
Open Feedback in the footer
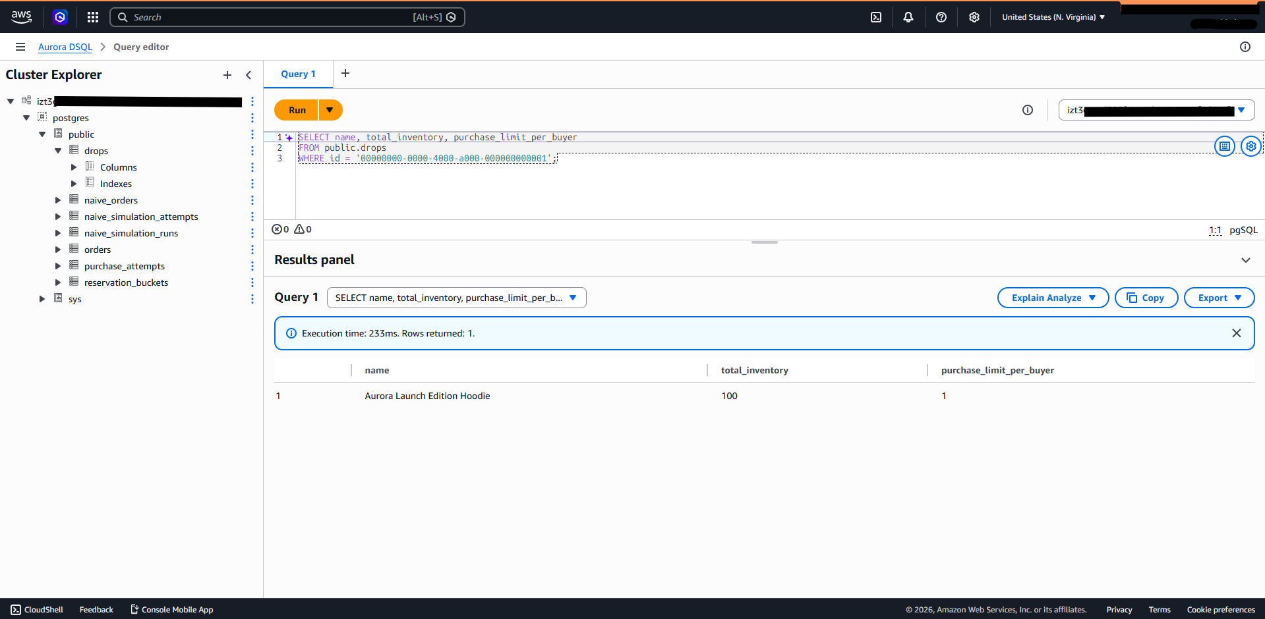[96, 610]
